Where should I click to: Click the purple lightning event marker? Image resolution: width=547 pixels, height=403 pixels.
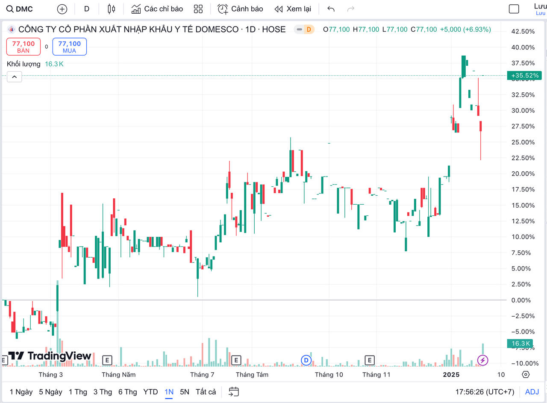[x=482, y=360]
